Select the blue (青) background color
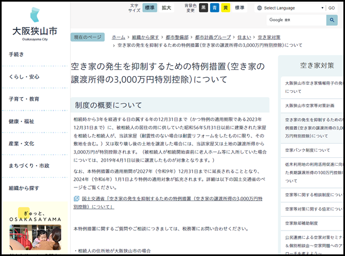This screenshot has width=345, height=256. coord(215,8)
